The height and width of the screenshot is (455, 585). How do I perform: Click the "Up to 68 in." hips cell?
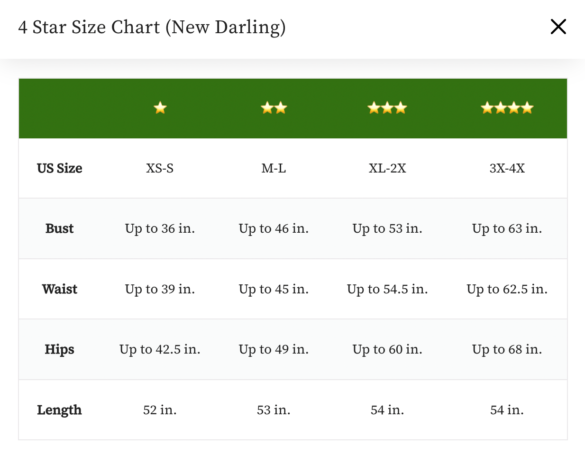pos(507,349)
